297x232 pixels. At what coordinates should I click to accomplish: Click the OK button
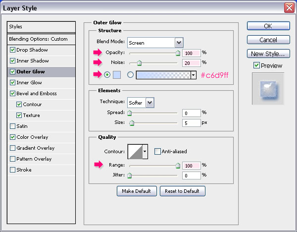pos(268,26)
